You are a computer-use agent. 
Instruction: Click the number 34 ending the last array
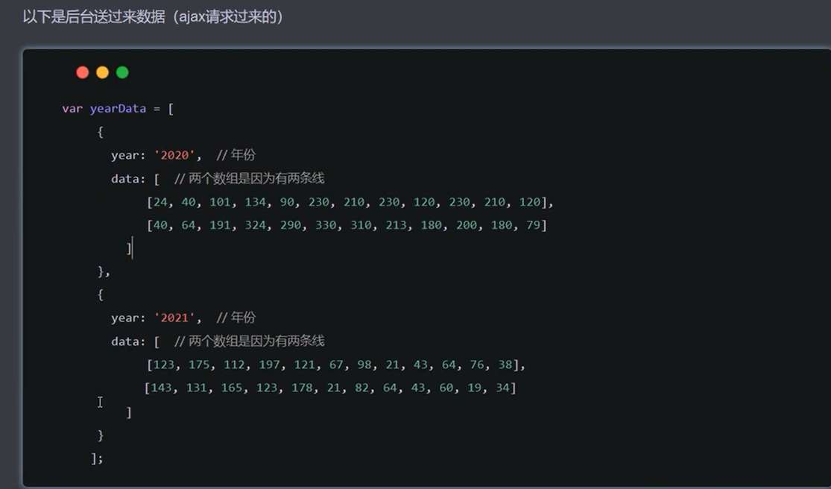(x=502, y=388)
